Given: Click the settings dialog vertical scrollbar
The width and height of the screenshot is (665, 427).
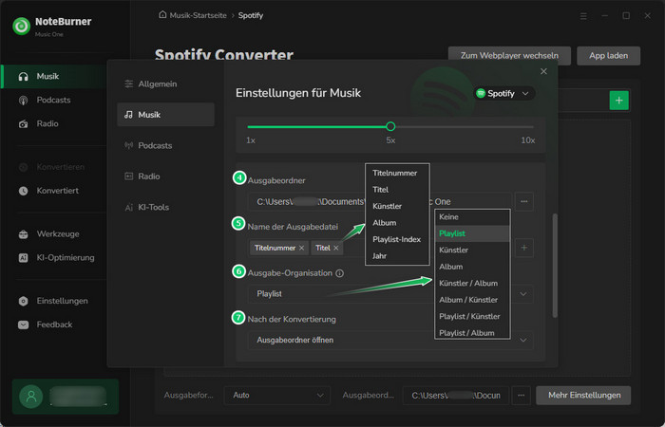Looking at the screenshot, I should tap(555, 266).
